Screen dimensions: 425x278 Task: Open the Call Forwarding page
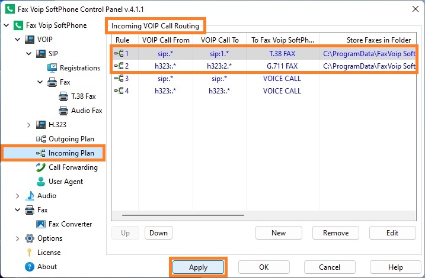(x=73, y=167)
